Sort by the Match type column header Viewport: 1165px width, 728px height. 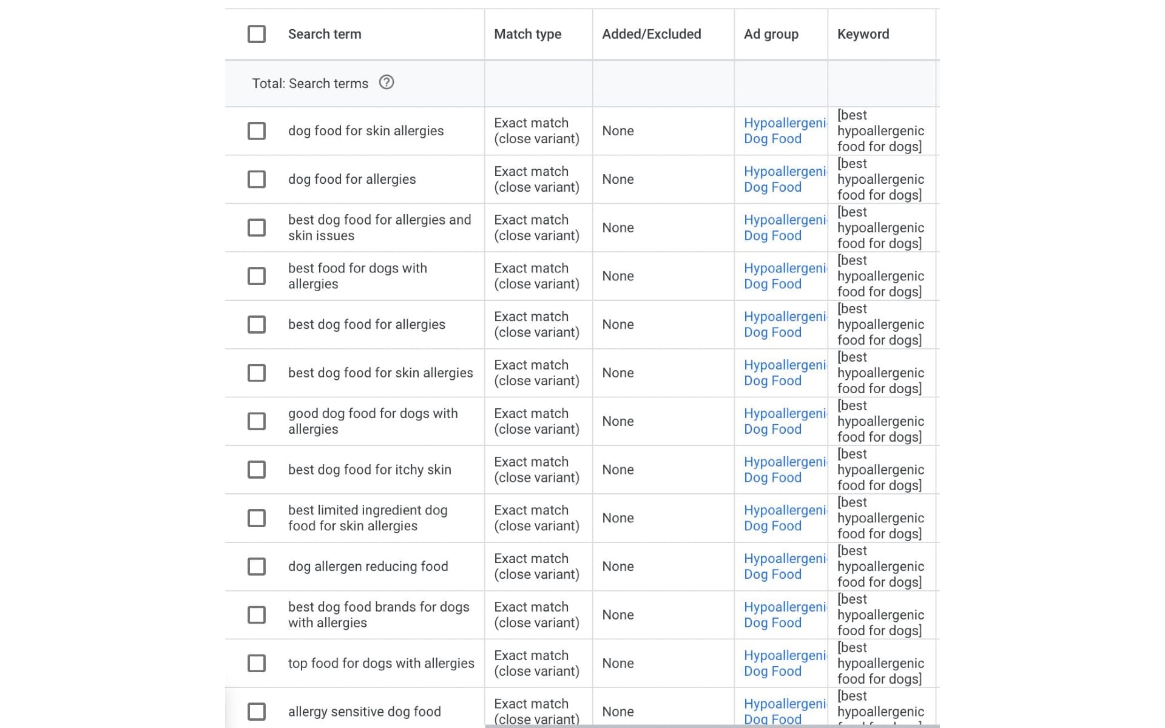[x=527, y=34]
